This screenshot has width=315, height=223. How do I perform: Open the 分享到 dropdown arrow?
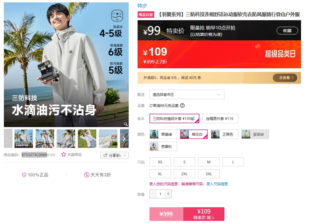click(x=125, y=155)
